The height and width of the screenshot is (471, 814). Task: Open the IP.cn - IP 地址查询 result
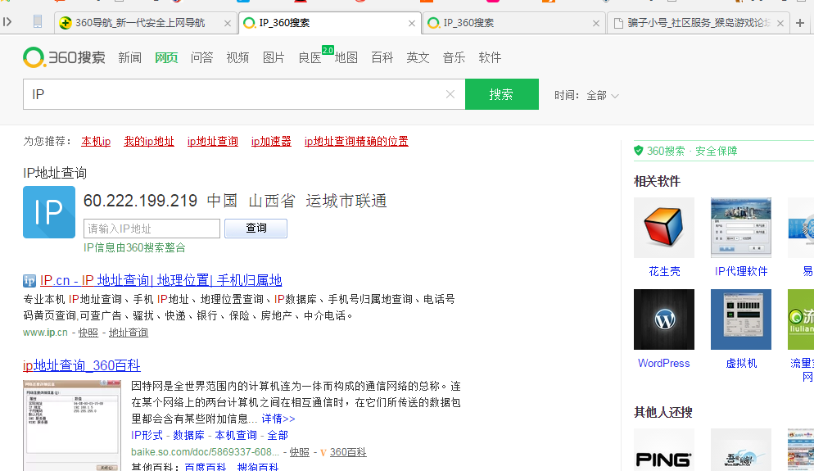tap(161, 280)
